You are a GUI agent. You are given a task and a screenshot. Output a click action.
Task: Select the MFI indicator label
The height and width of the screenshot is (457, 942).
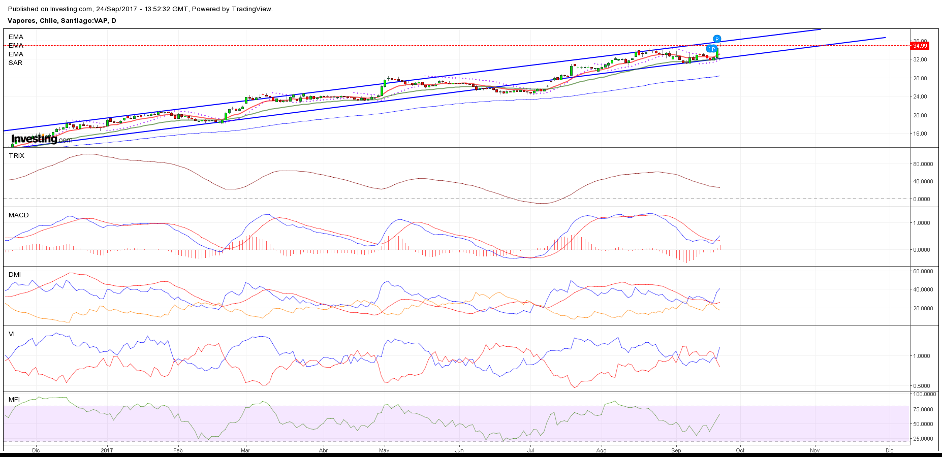tap(14, 400)
